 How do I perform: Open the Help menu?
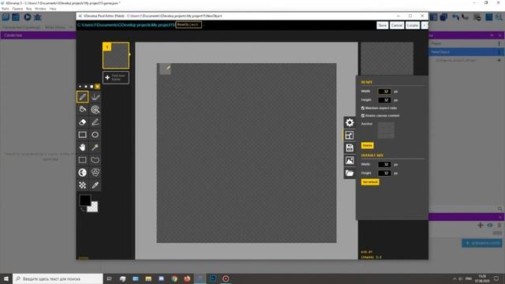pos(53,9)
